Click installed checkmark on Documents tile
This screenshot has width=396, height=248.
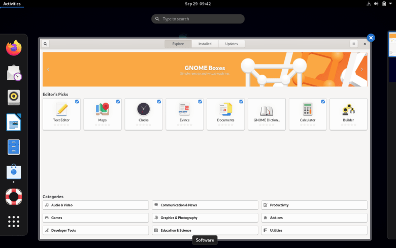point(241,101)
